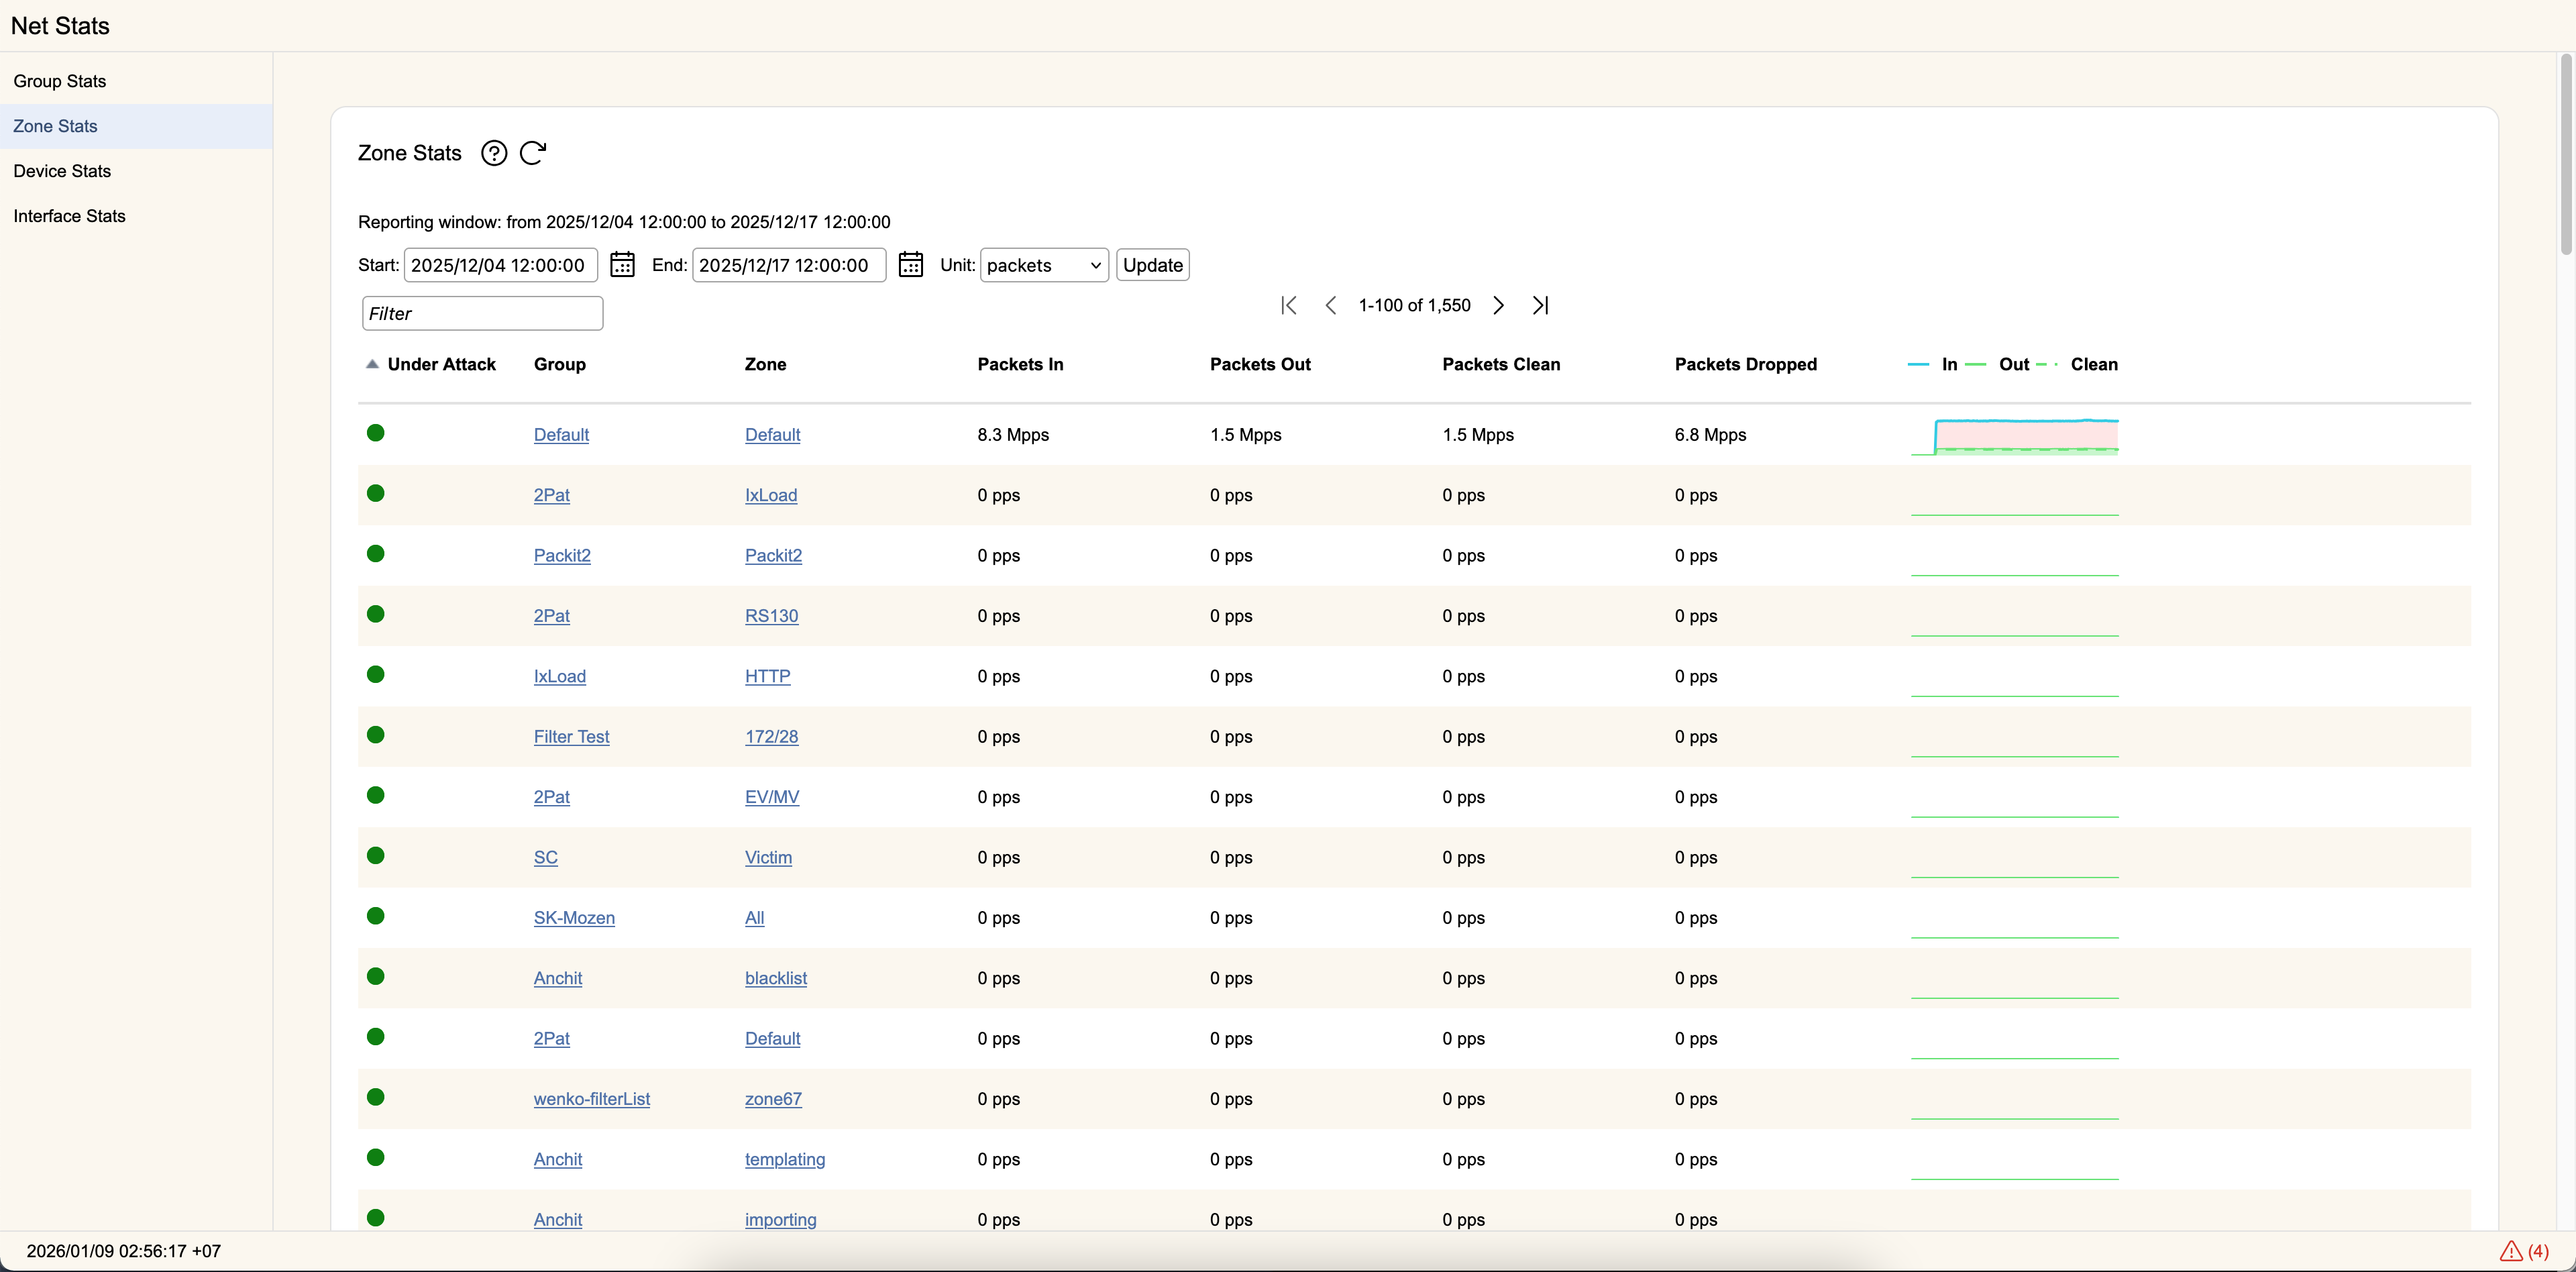The height and width of the screenshot is (1272, 2576).
Task: Open the End date calendar picker
Action: [x=910, y=264]
